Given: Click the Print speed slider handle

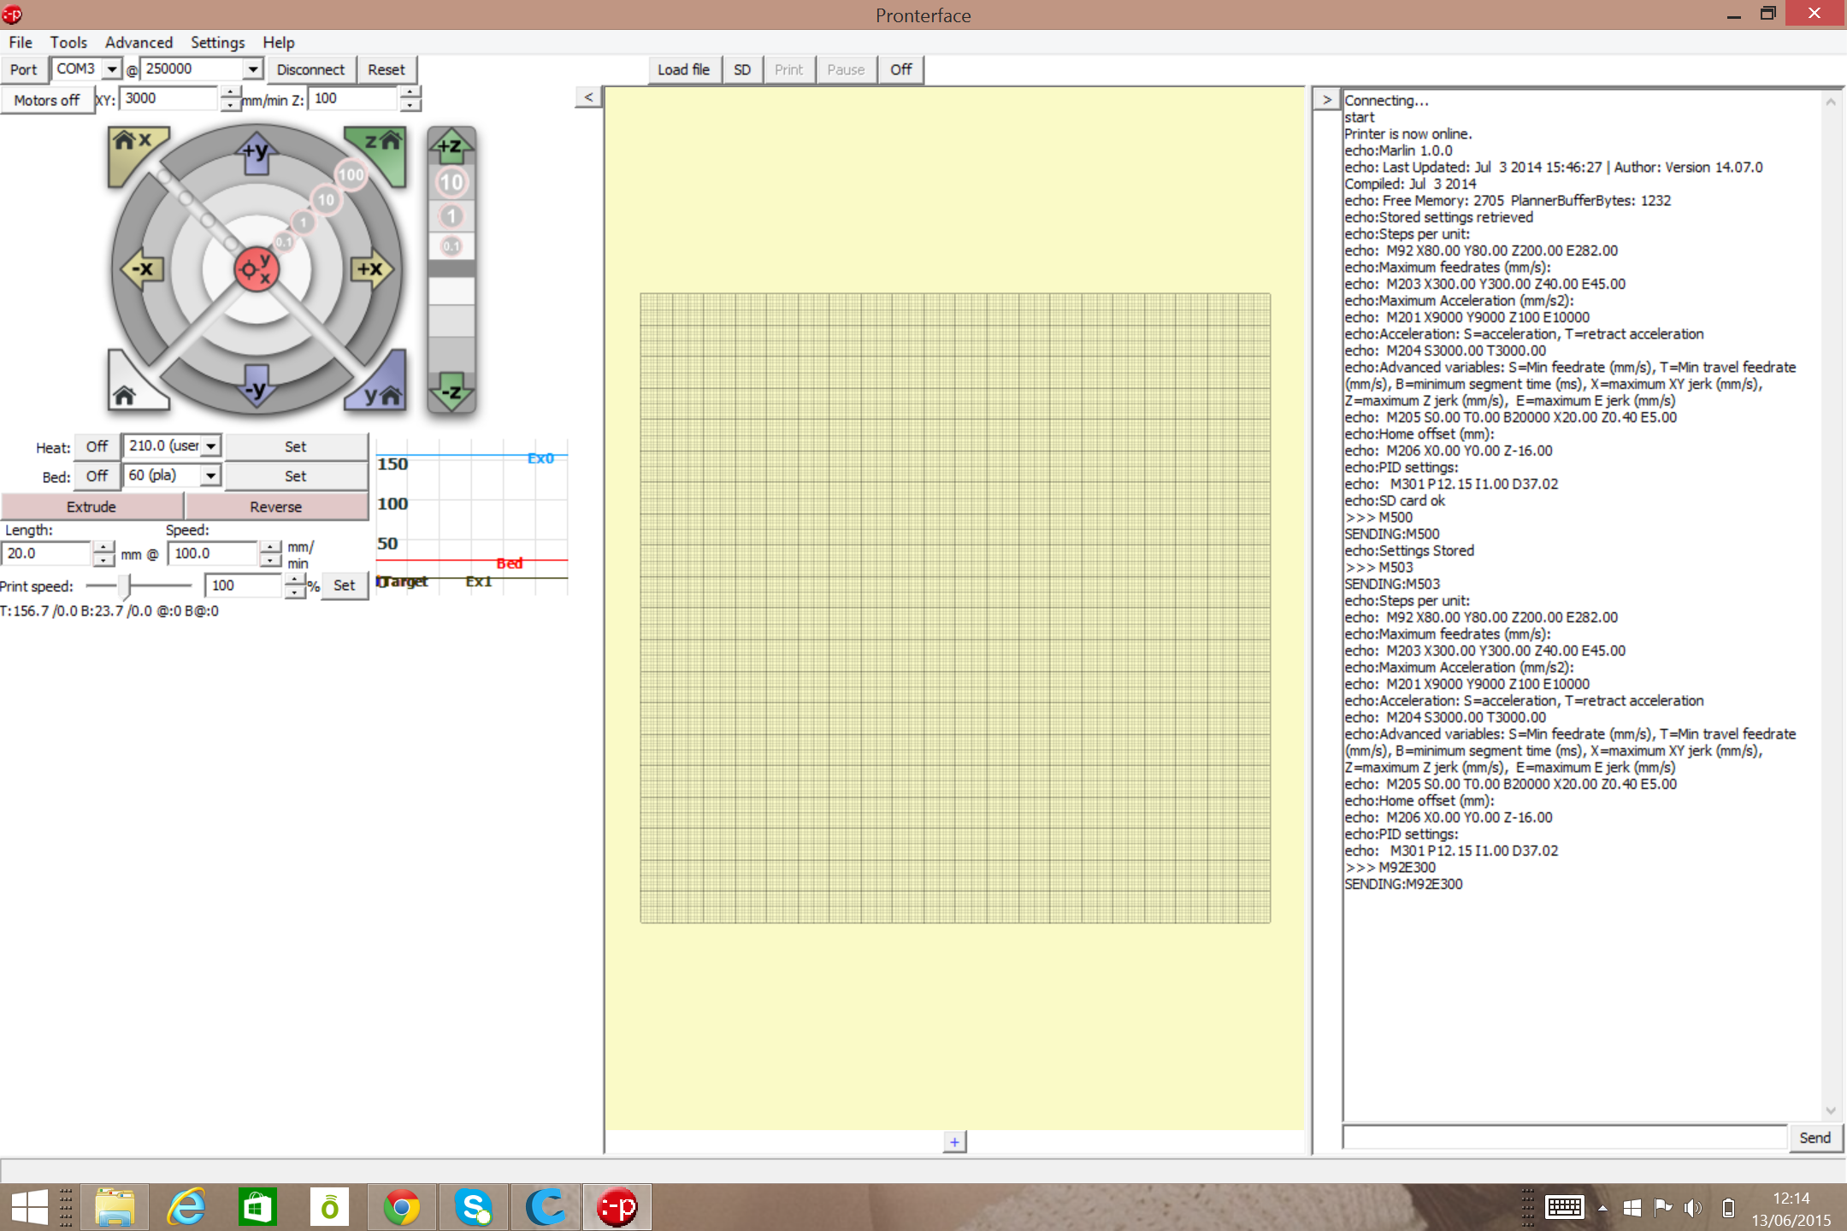Looking at the screenshot, I should point(126,586).
